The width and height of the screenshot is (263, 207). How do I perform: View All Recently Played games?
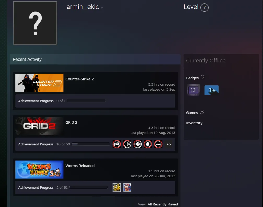[x=163, y=204]
